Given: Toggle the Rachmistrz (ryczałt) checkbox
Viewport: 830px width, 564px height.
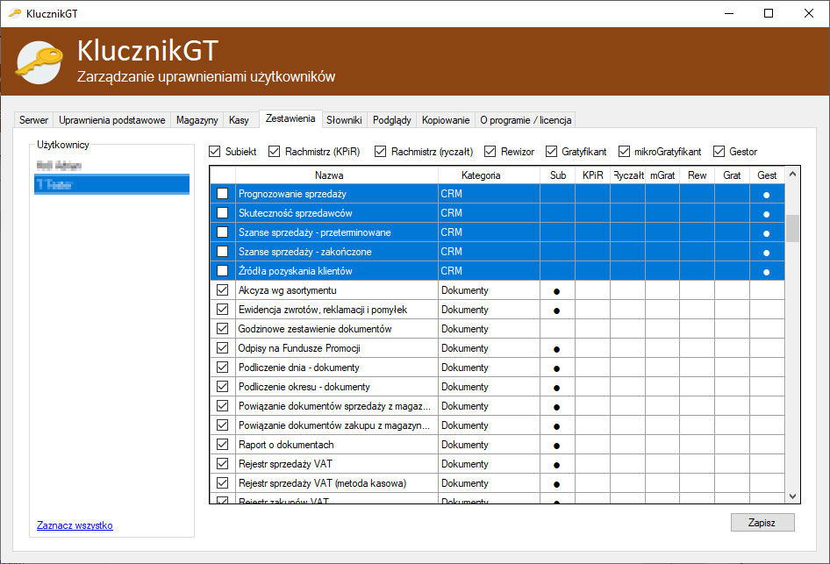Looking at the screenshot, I should (x=380, y=152).
